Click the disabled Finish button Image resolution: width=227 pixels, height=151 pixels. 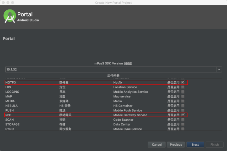click(x=215, y=144)
